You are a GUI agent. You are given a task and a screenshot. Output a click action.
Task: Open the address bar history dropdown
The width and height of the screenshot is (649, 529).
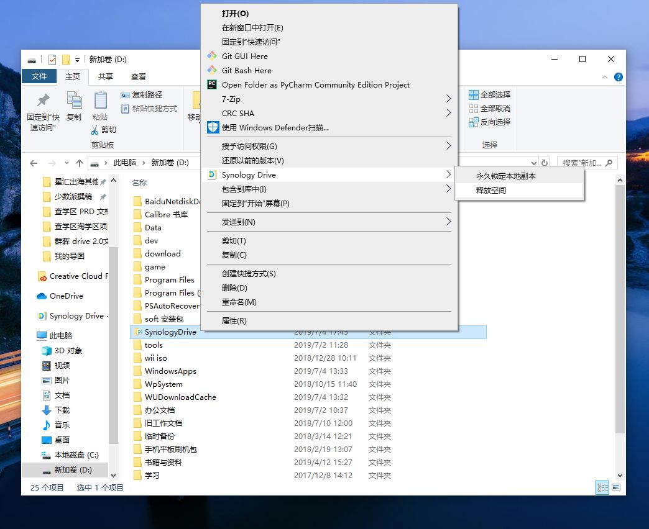[x=533, y=163]
